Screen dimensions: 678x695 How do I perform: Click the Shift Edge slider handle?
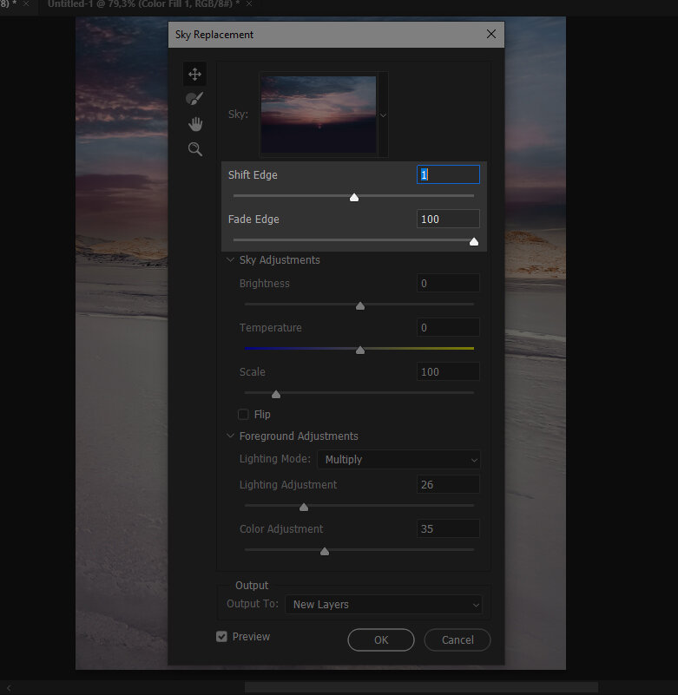point(354,197)
